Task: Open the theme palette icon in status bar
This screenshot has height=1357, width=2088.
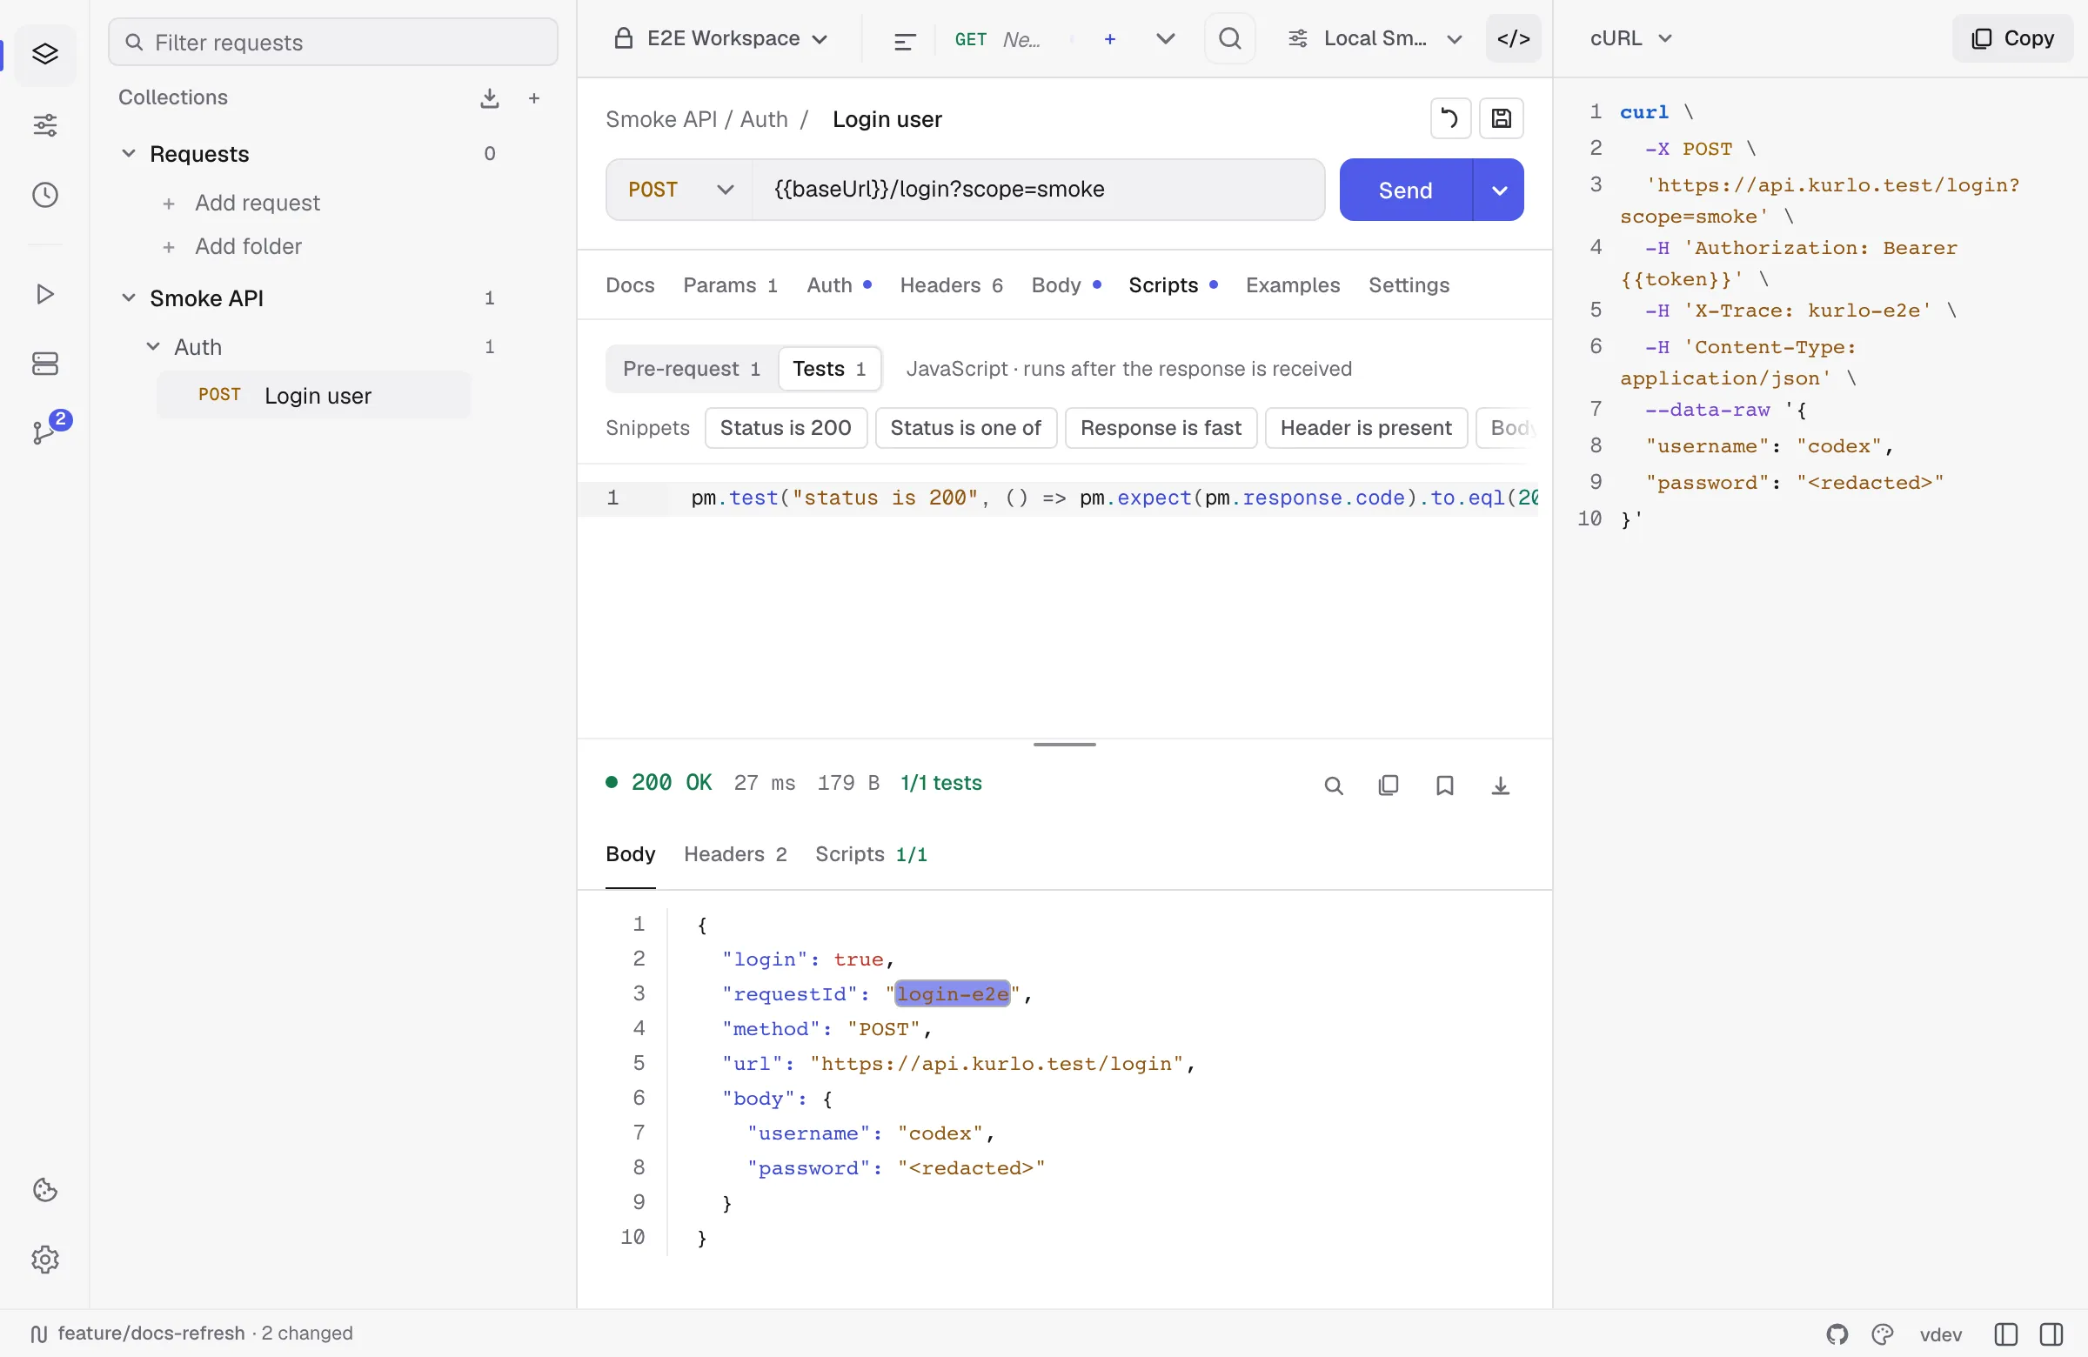Action: pyautogui.click(x=1882, y=1334)
